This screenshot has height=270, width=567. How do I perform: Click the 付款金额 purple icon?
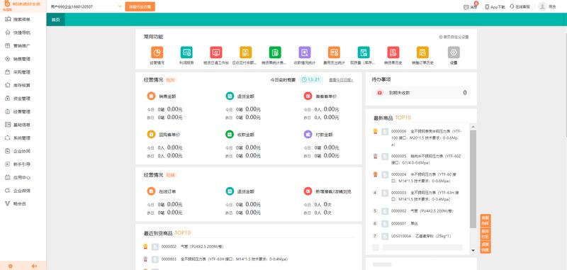click(308, 134)
